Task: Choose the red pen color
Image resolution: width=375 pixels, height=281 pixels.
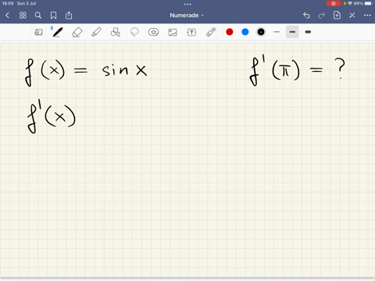Action: 230,32
